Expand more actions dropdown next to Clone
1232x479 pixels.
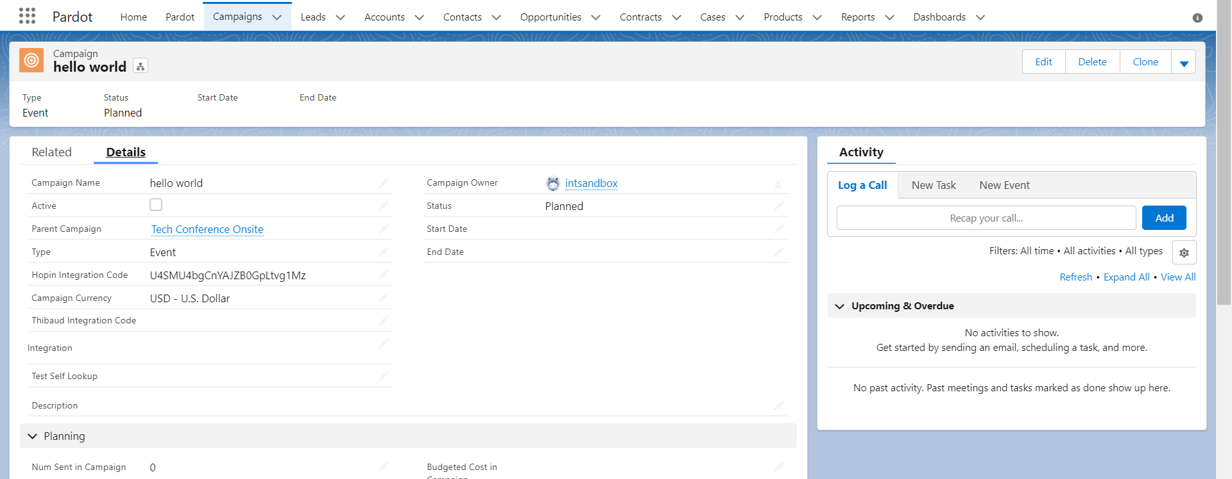tap(1184, 62)
